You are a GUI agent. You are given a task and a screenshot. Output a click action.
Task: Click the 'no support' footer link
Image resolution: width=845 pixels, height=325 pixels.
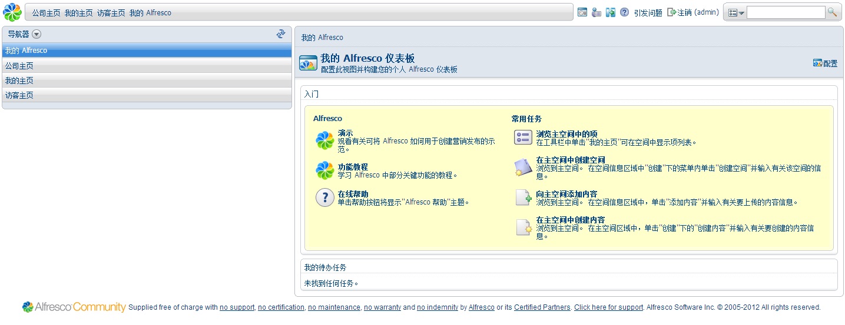(237, 307)
